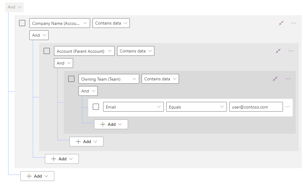Open the Equals operator dropdown for Email
Image resolution: width=303 pixels, height=184 pixels.
pyautogui.click(x=196, y=106)
